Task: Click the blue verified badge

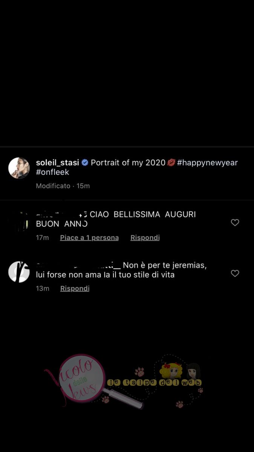Action: pyautogui.click(x=85, y=163)
